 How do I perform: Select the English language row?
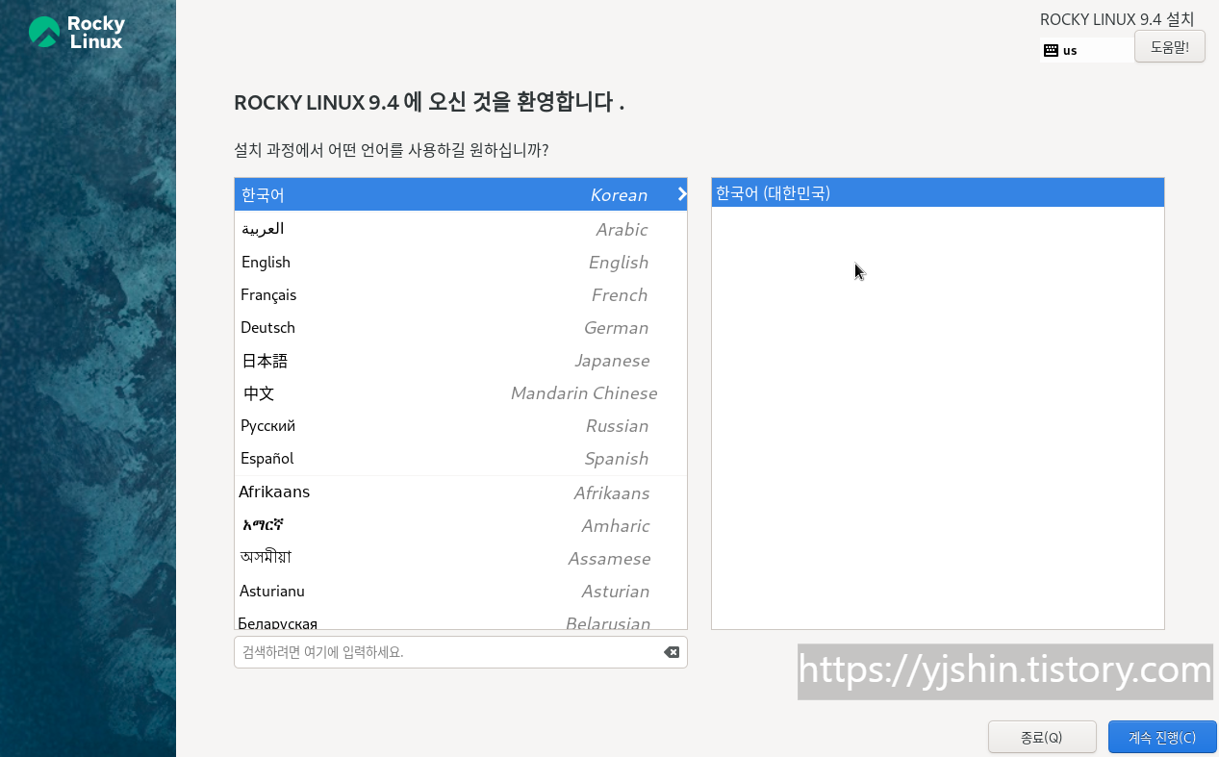[x=460, y=262]
